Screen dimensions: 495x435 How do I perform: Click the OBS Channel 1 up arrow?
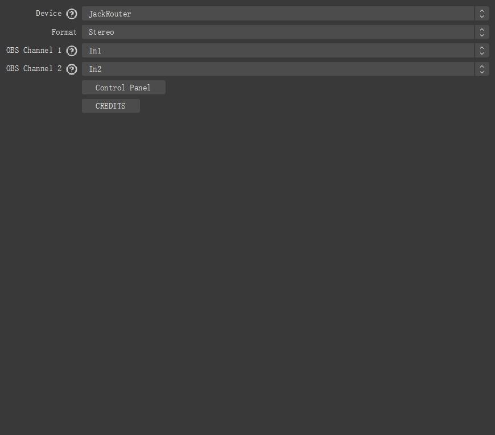[482, 48]
